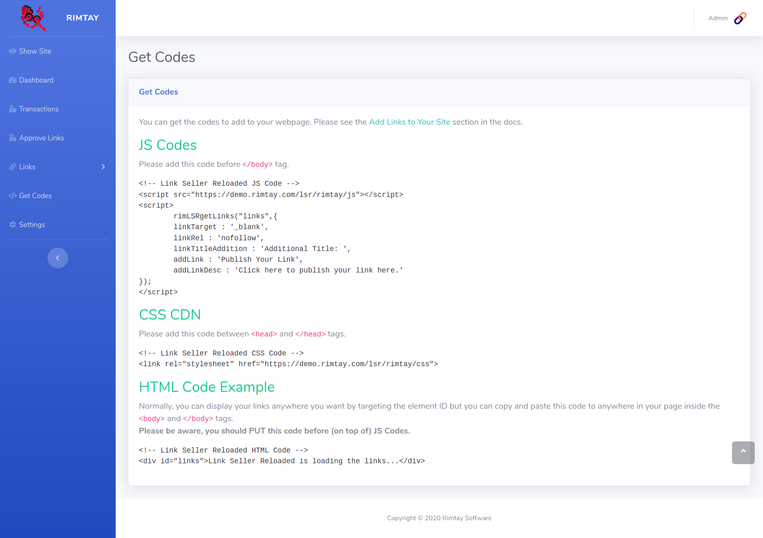
Task: Click the RIMTAY brand name link
Action: click(83, 18)
